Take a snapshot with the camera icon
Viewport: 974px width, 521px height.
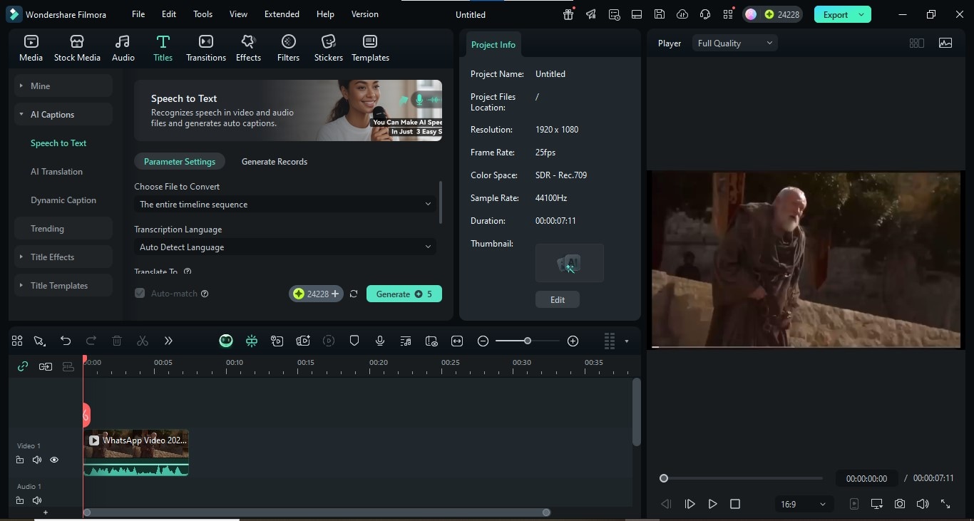[900, 504]
